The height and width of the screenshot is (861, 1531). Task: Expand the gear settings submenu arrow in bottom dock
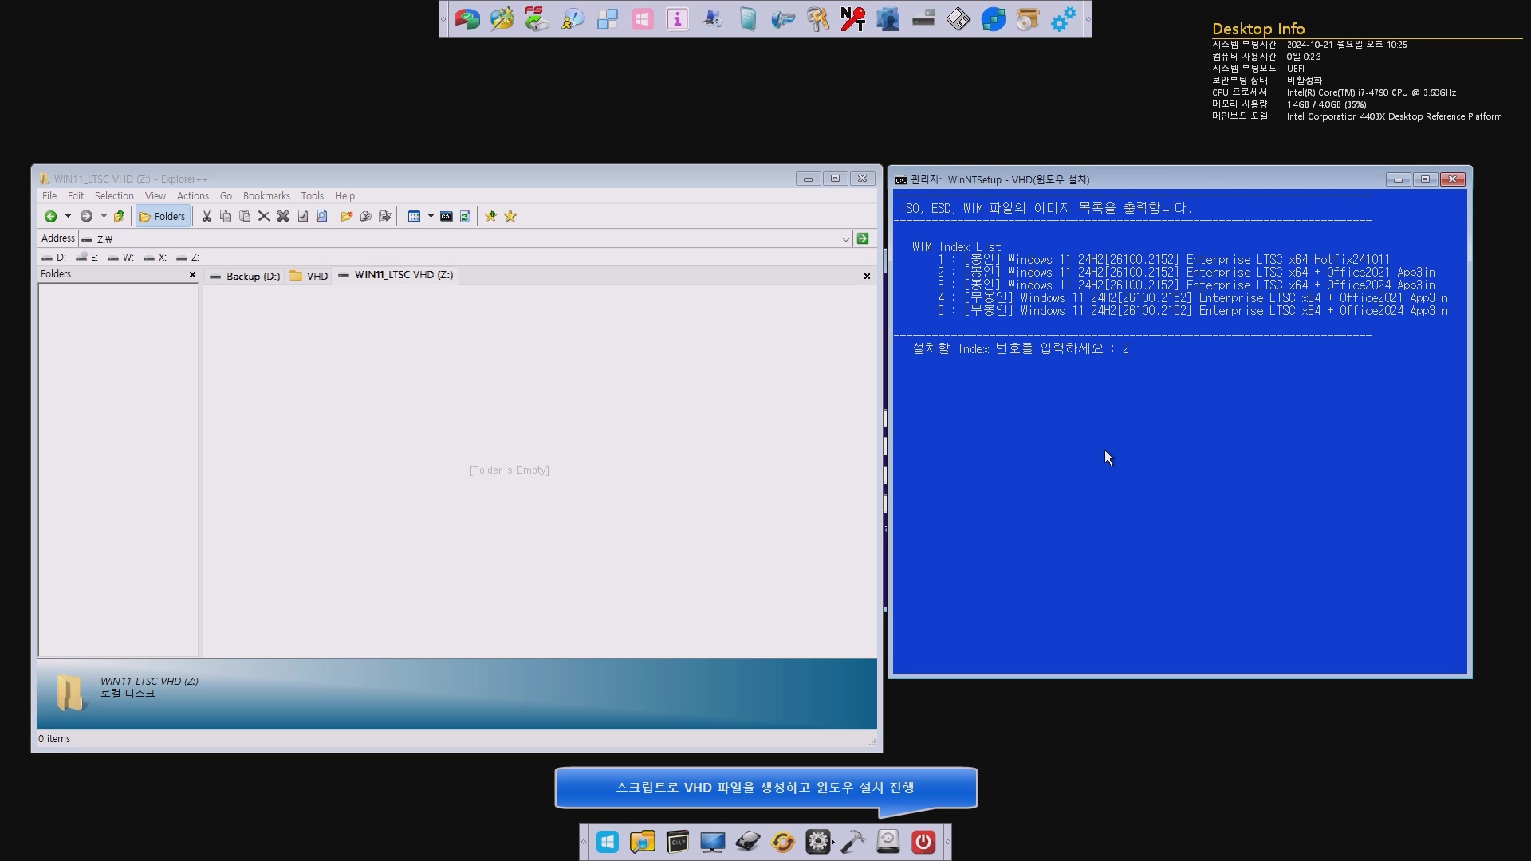(834, 843)
